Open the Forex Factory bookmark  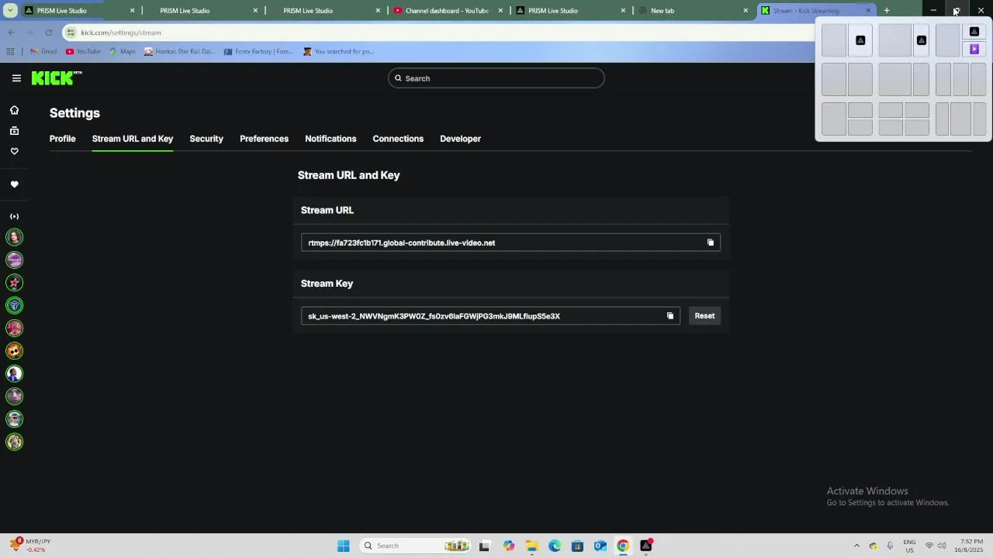[x=258, y=52]
